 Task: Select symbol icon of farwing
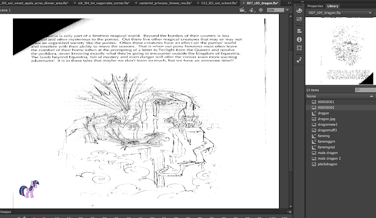click(314, 136)
